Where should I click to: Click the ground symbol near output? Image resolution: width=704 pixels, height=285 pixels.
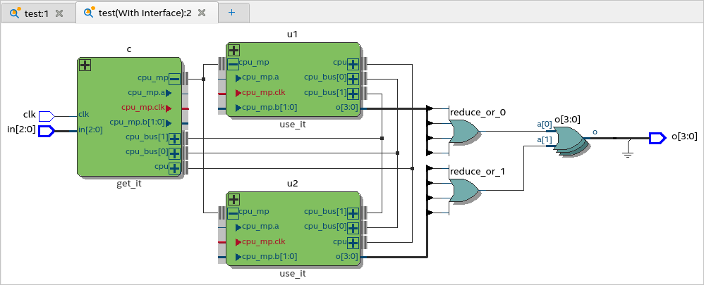click(x=628, y=150)
